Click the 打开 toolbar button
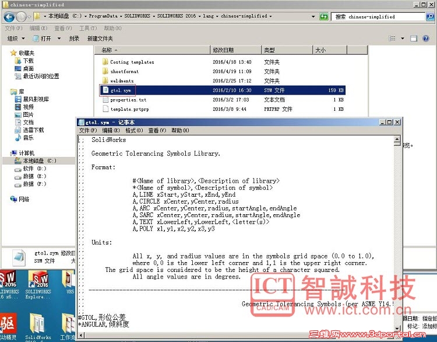 point(43,39)
